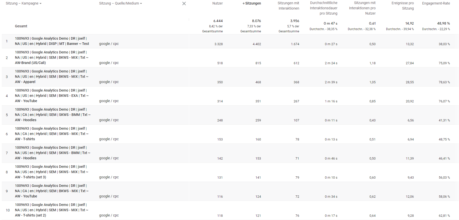
Task: Click the total Nutzer value 6.444
Action: (218, 21)
